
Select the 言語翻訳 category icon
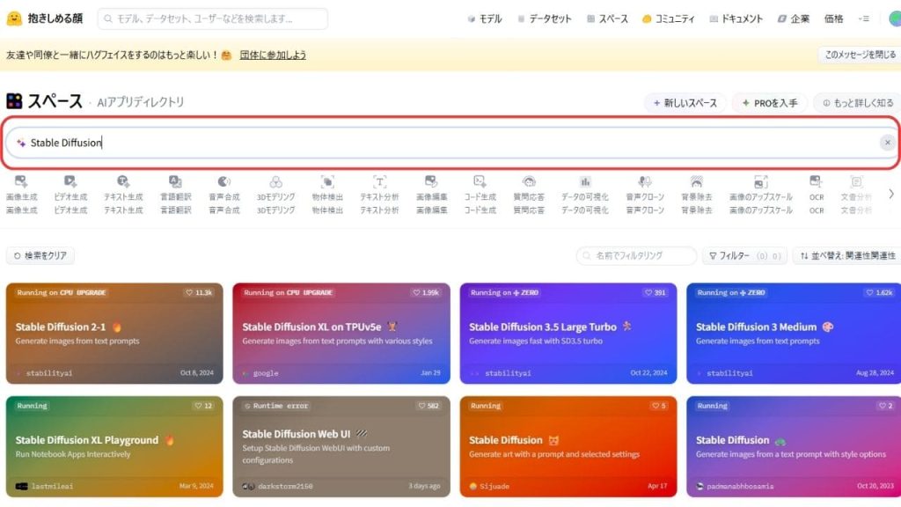point(175,182)
